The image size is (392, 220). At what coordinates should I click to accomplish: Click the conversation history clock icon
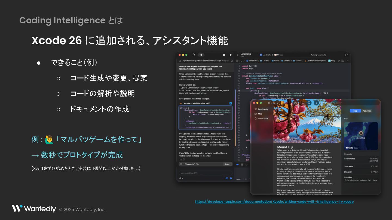(232, 61)
